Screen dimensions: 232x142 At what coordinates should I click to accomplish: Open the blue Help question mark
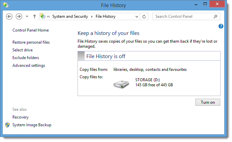[x=221, y=26]
